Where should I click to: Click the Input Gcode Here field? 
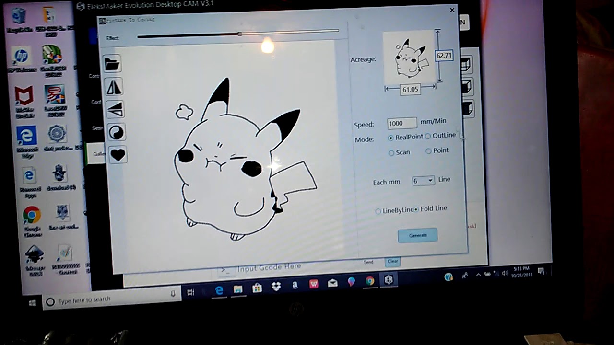[x=269, y=267]
